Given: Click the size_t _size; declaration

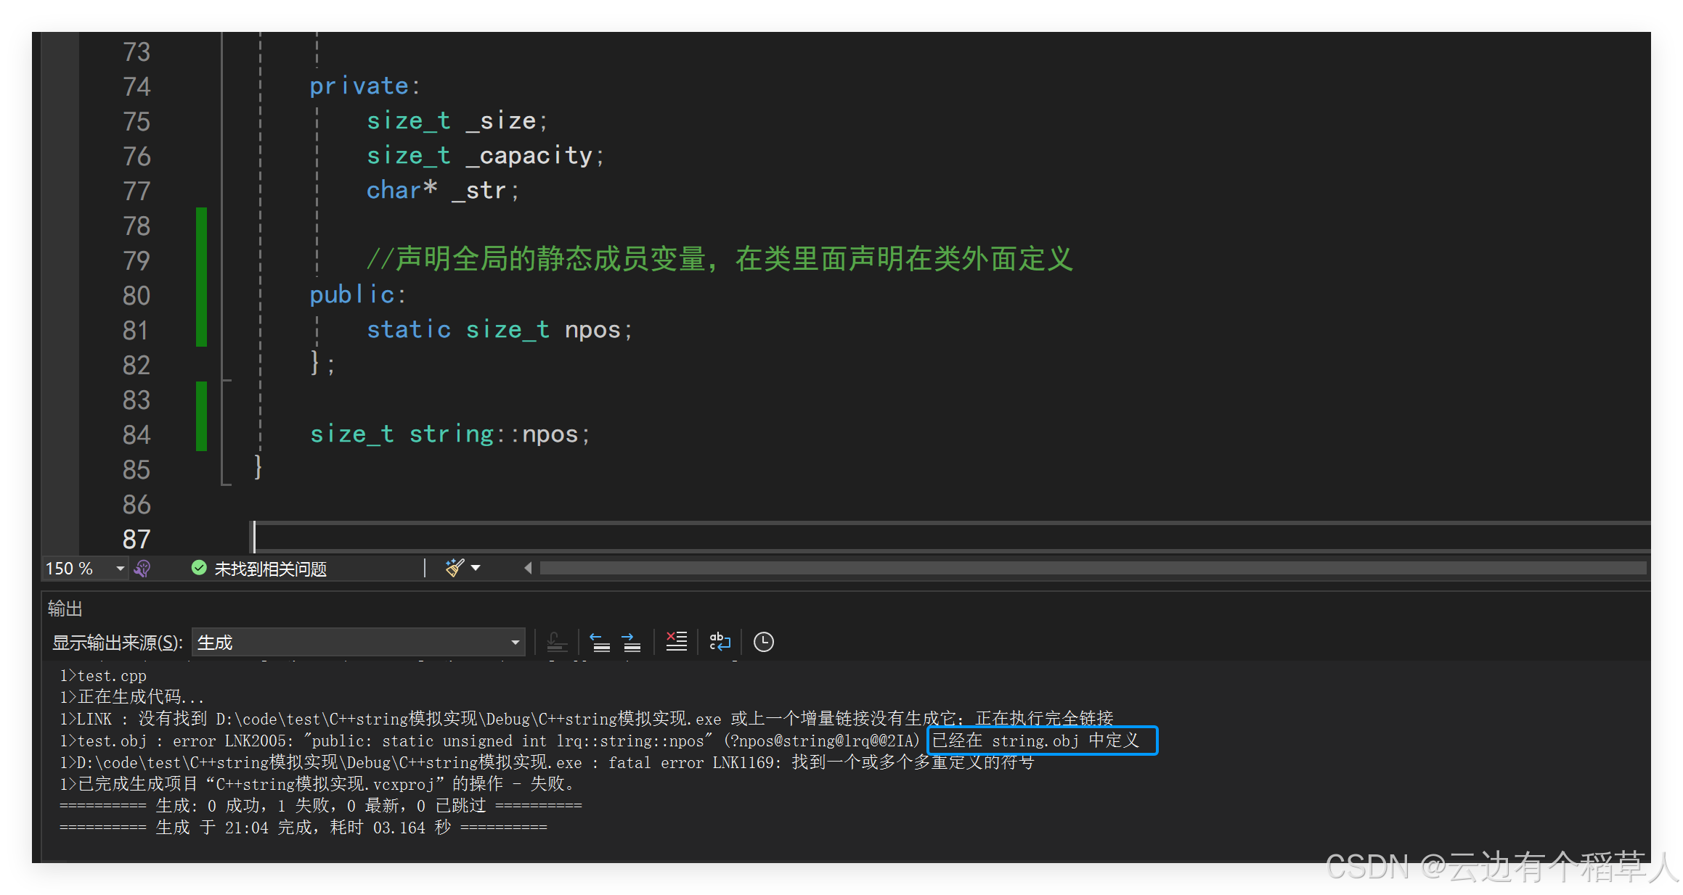Looking at the screenshot, I should pos(457,121).
